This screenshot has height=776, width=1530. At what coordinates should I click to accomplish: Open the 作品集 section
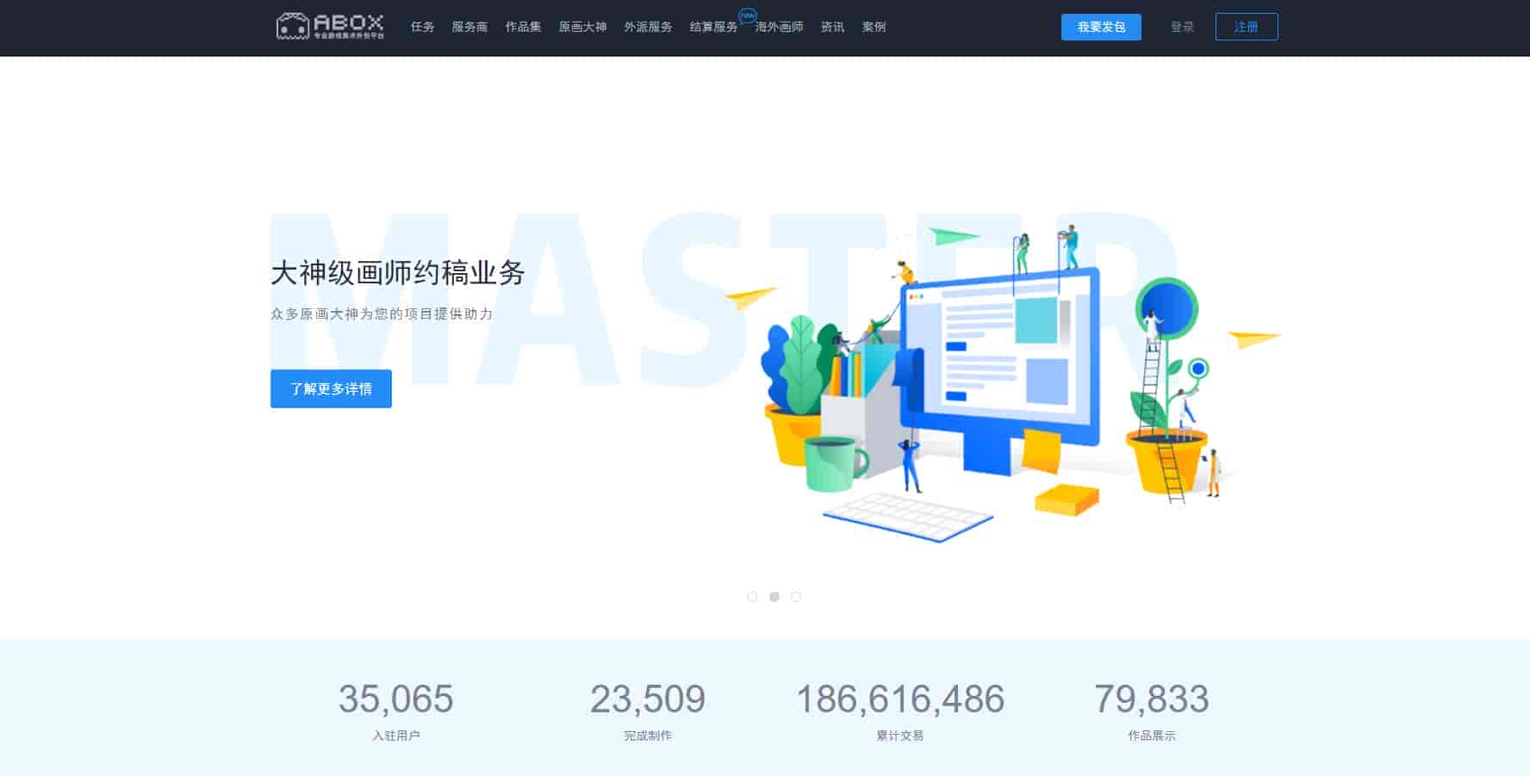click(523, 27)
